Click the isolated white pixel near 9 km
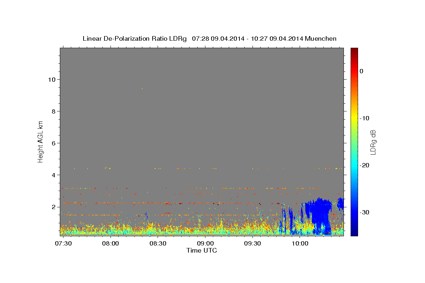The height and width of the screenshot is (283, 425). click(142, 88)
